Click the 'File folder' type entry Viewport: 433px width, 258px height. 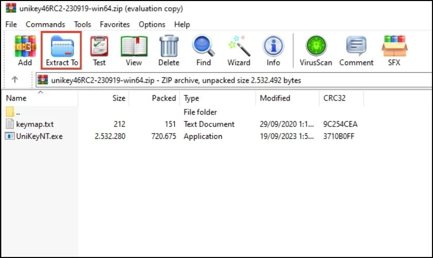click(x=200, y=112)
